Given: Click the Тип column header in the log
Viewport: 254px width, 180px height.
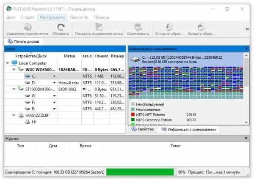Looking at the screenshot, I should click(20, 146).
